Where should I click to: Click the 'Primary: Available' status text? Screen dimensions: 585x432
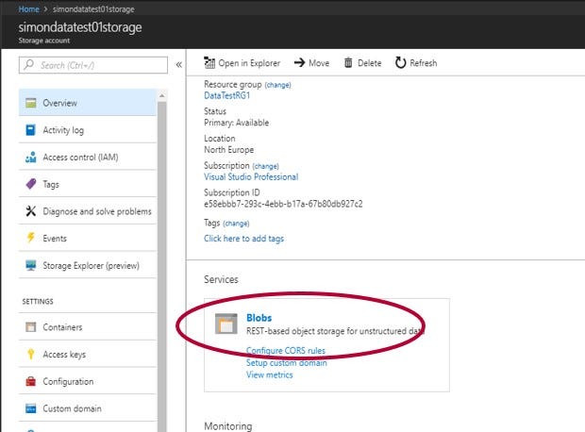[x=236, y=123]
